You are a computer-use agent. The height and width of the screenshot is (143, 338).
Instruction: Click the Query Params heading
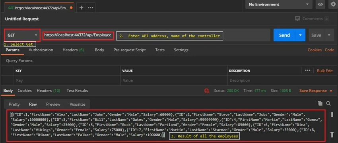coord(19,61)
